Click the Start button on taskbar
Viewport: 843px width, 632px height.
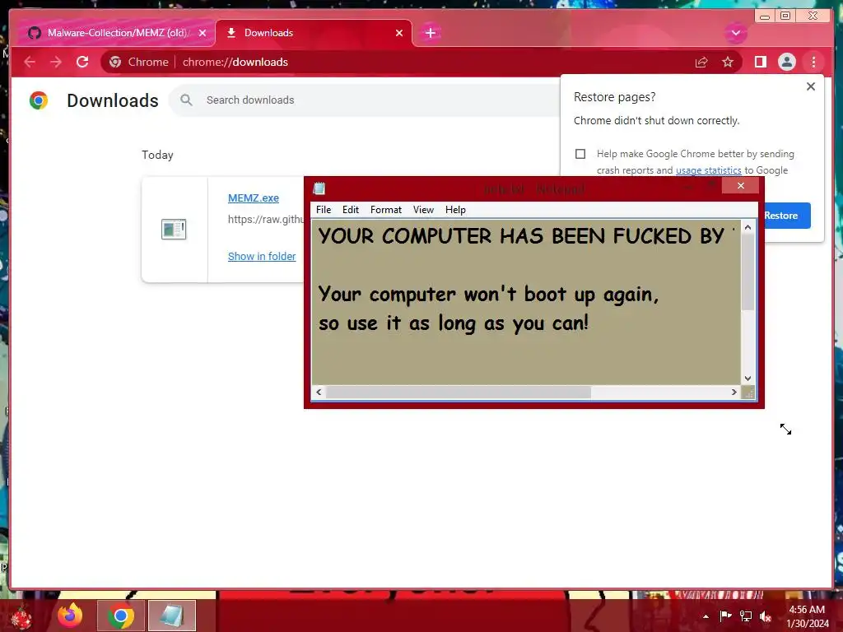click(22, 616)
